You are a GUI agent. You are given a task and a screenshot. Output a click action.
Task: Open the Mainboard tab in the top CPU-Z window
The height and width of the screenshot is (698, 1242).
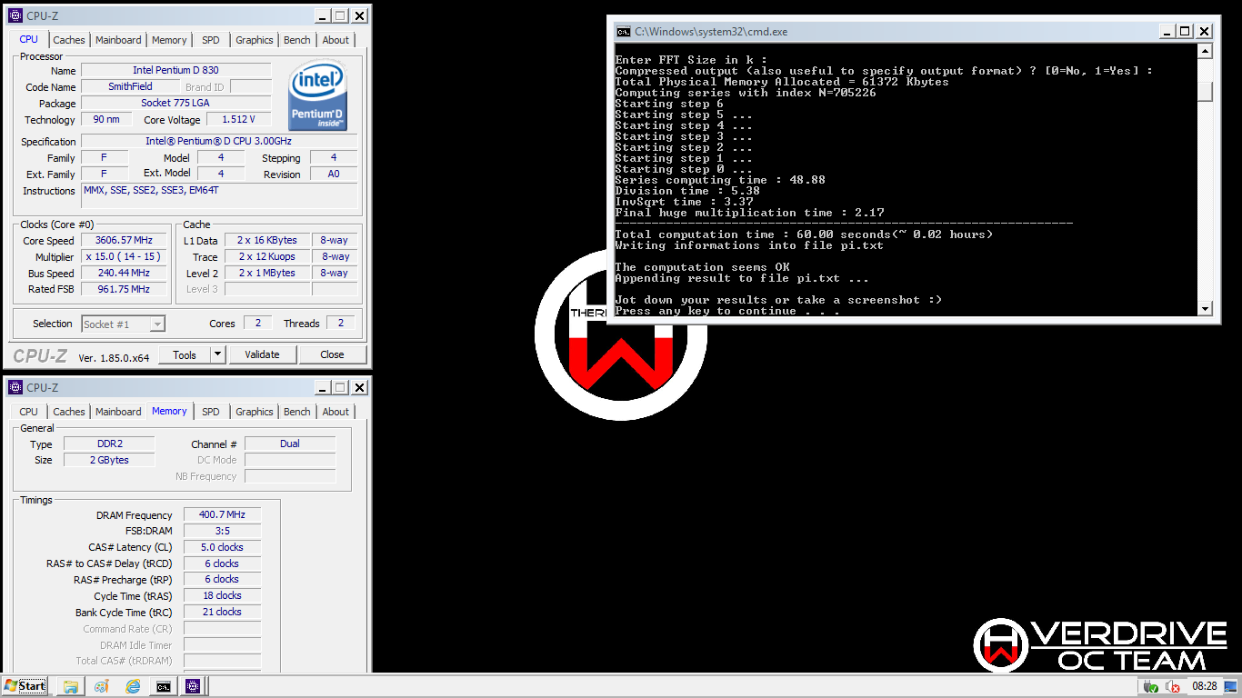[x=119, y=40]
